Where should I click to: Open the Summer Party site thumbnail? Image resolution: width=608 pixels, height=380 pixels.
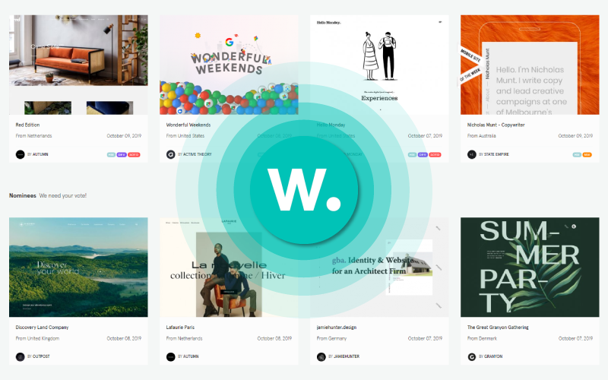[530, 268]
